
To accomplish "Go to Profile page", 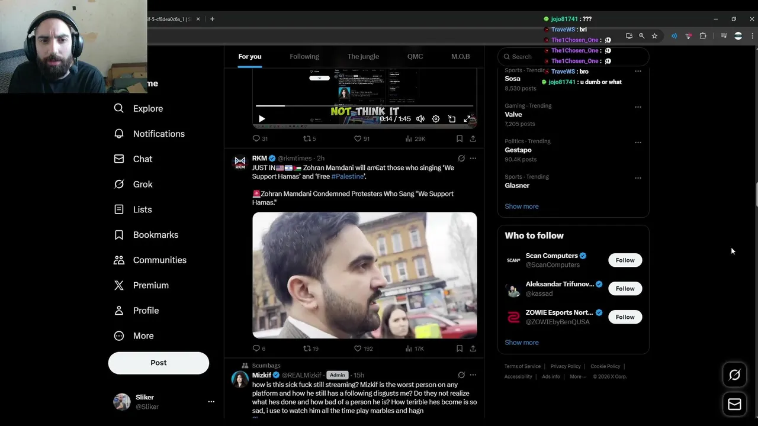I will (136, 311).
